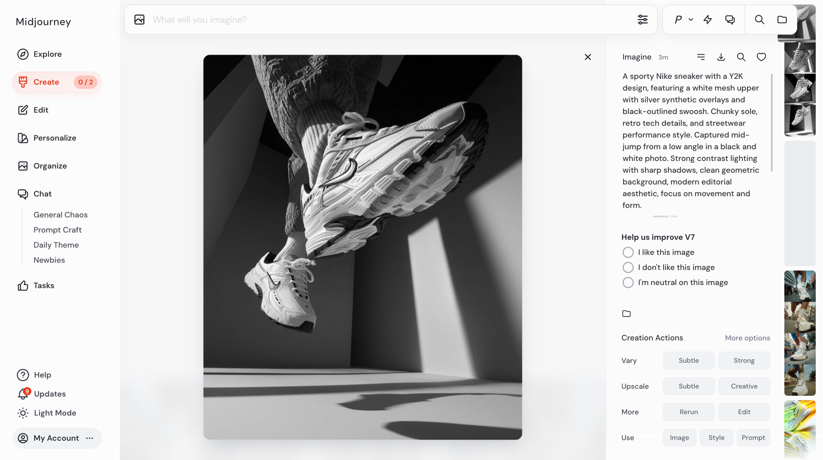The height and width of the screenshot is (460, 823).
Task: Toggle Light Mode
Action: pyautogui.click(x=47, y=413)
